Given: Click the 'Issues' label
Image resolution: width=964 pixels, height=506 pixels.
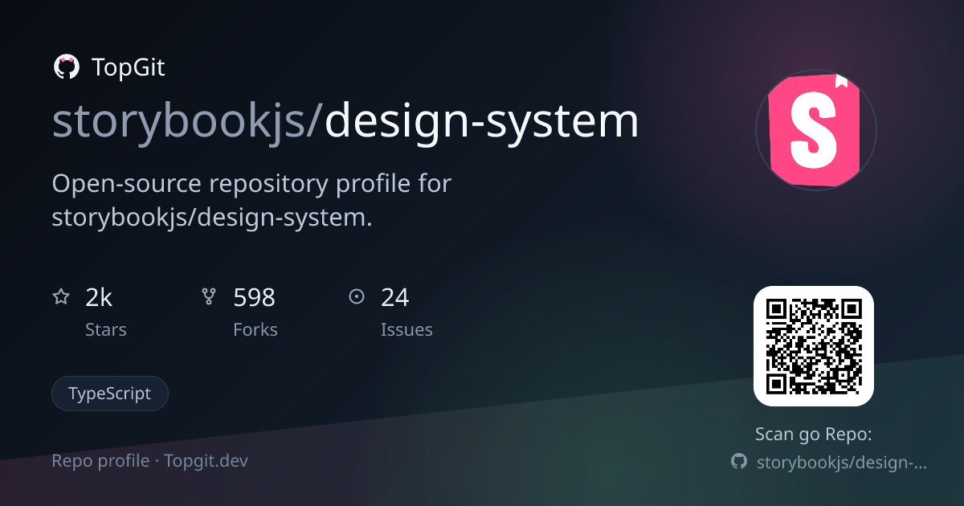Looking at the screenshot, I should click(406, 329).
